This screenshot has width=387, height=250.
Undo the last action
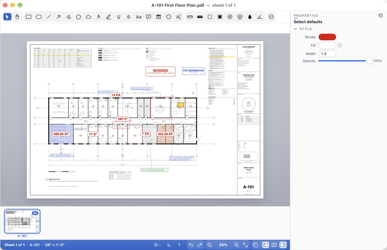[191, 245]
